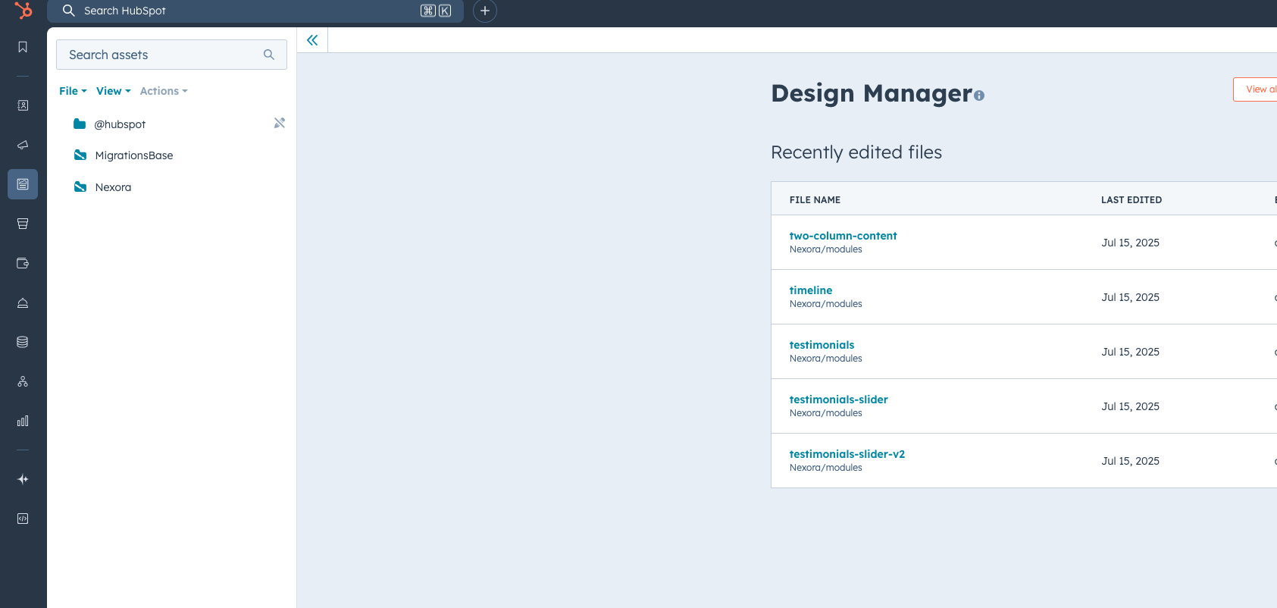The width and height of the screenshot is (1277, 608).
Task: Open the Content sidebar icon
Action: pos(23,184)
